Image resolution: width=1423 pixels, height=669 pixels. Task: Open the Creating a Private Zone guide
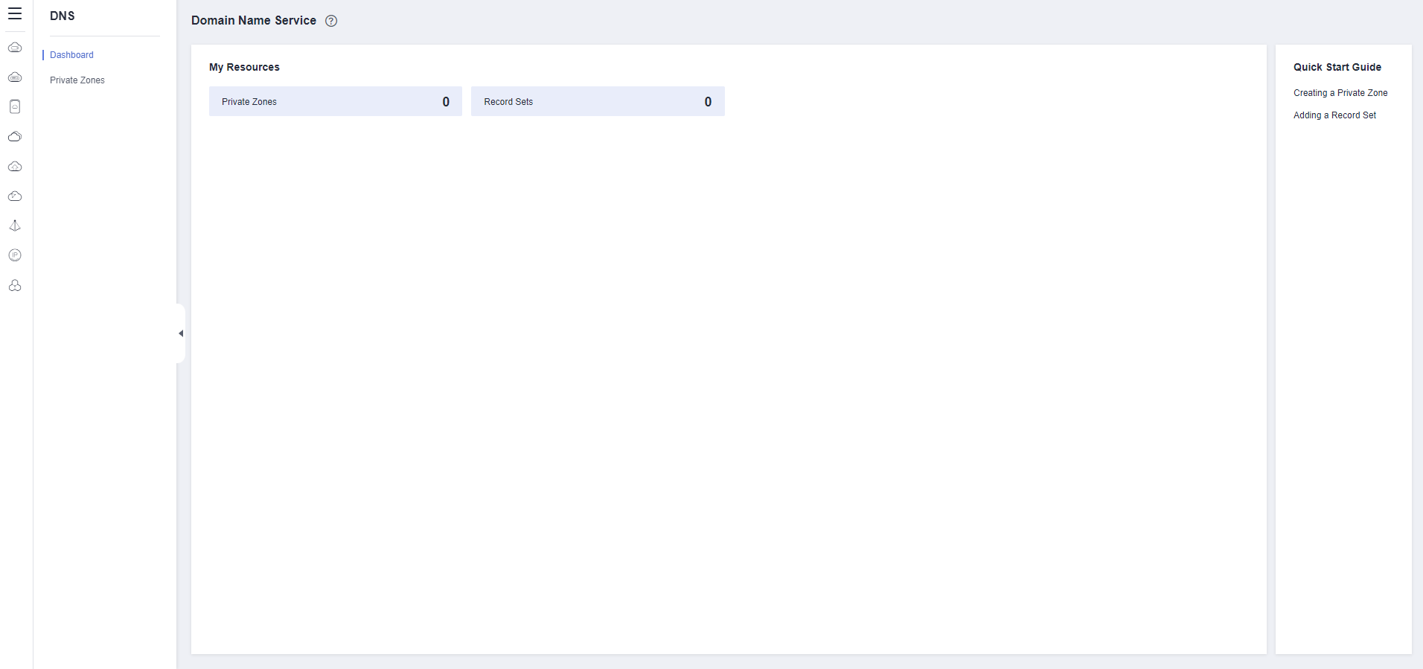point(1340,93)
